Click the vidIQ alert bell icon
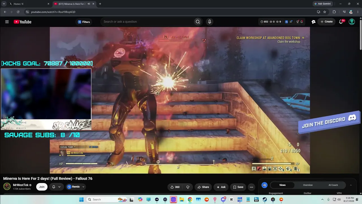The height and width of the screenshot is (204, 362). pos(302,22)
